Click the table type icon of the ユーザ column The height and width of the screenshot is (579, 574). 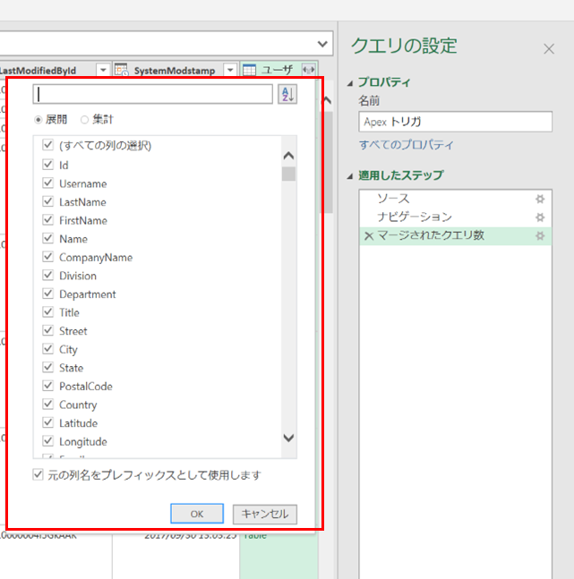point(249,70)
